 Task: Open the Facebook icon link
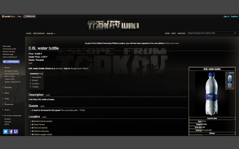point(11,131)
